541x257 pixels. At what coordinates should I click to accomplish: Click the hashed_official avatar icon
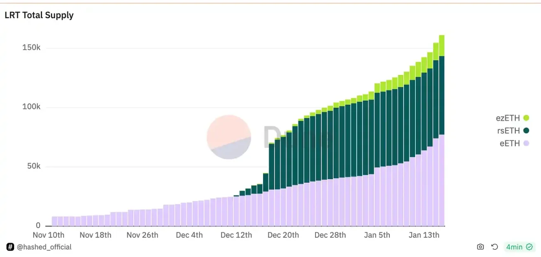10,247
